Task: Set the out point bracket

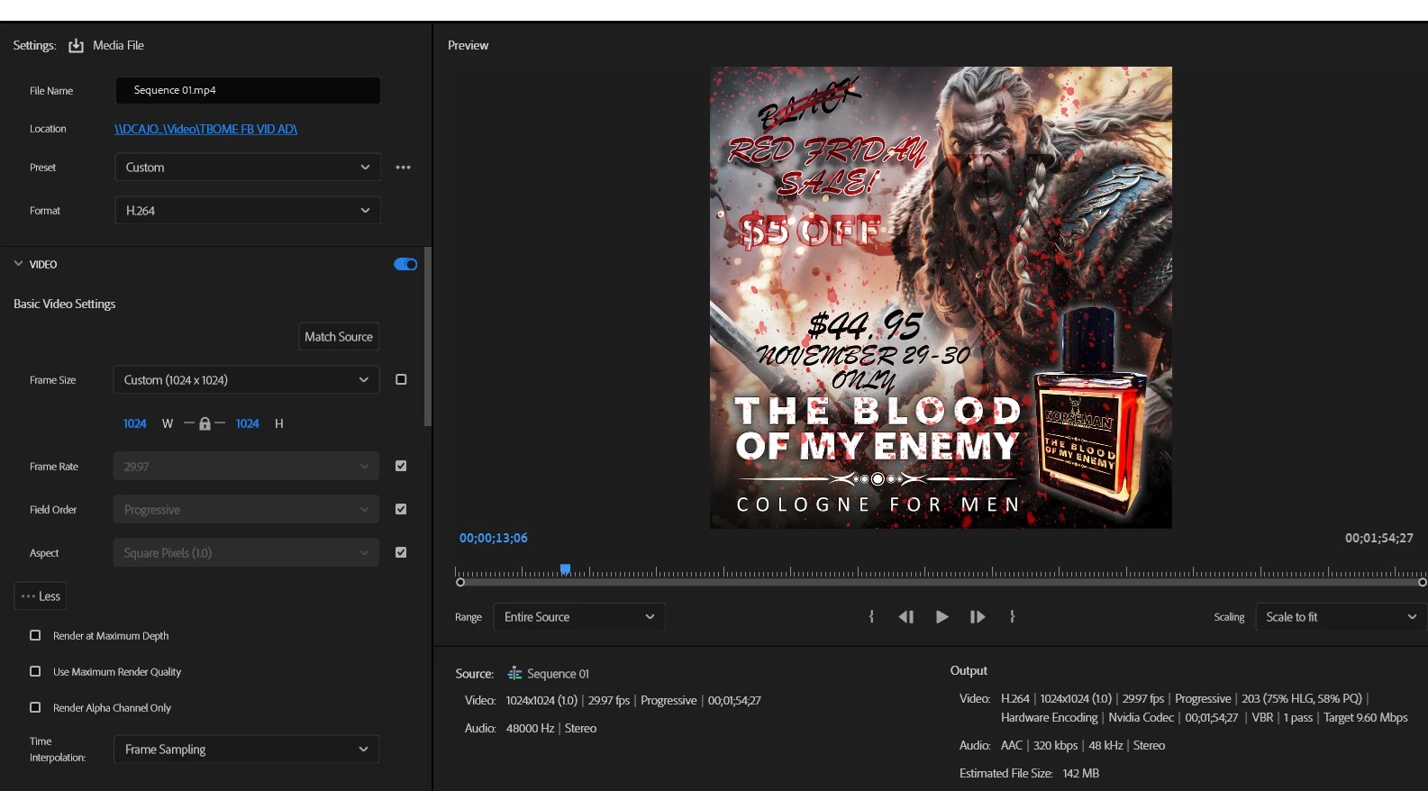Action: pyautogui.click(x=1013, y=617)
